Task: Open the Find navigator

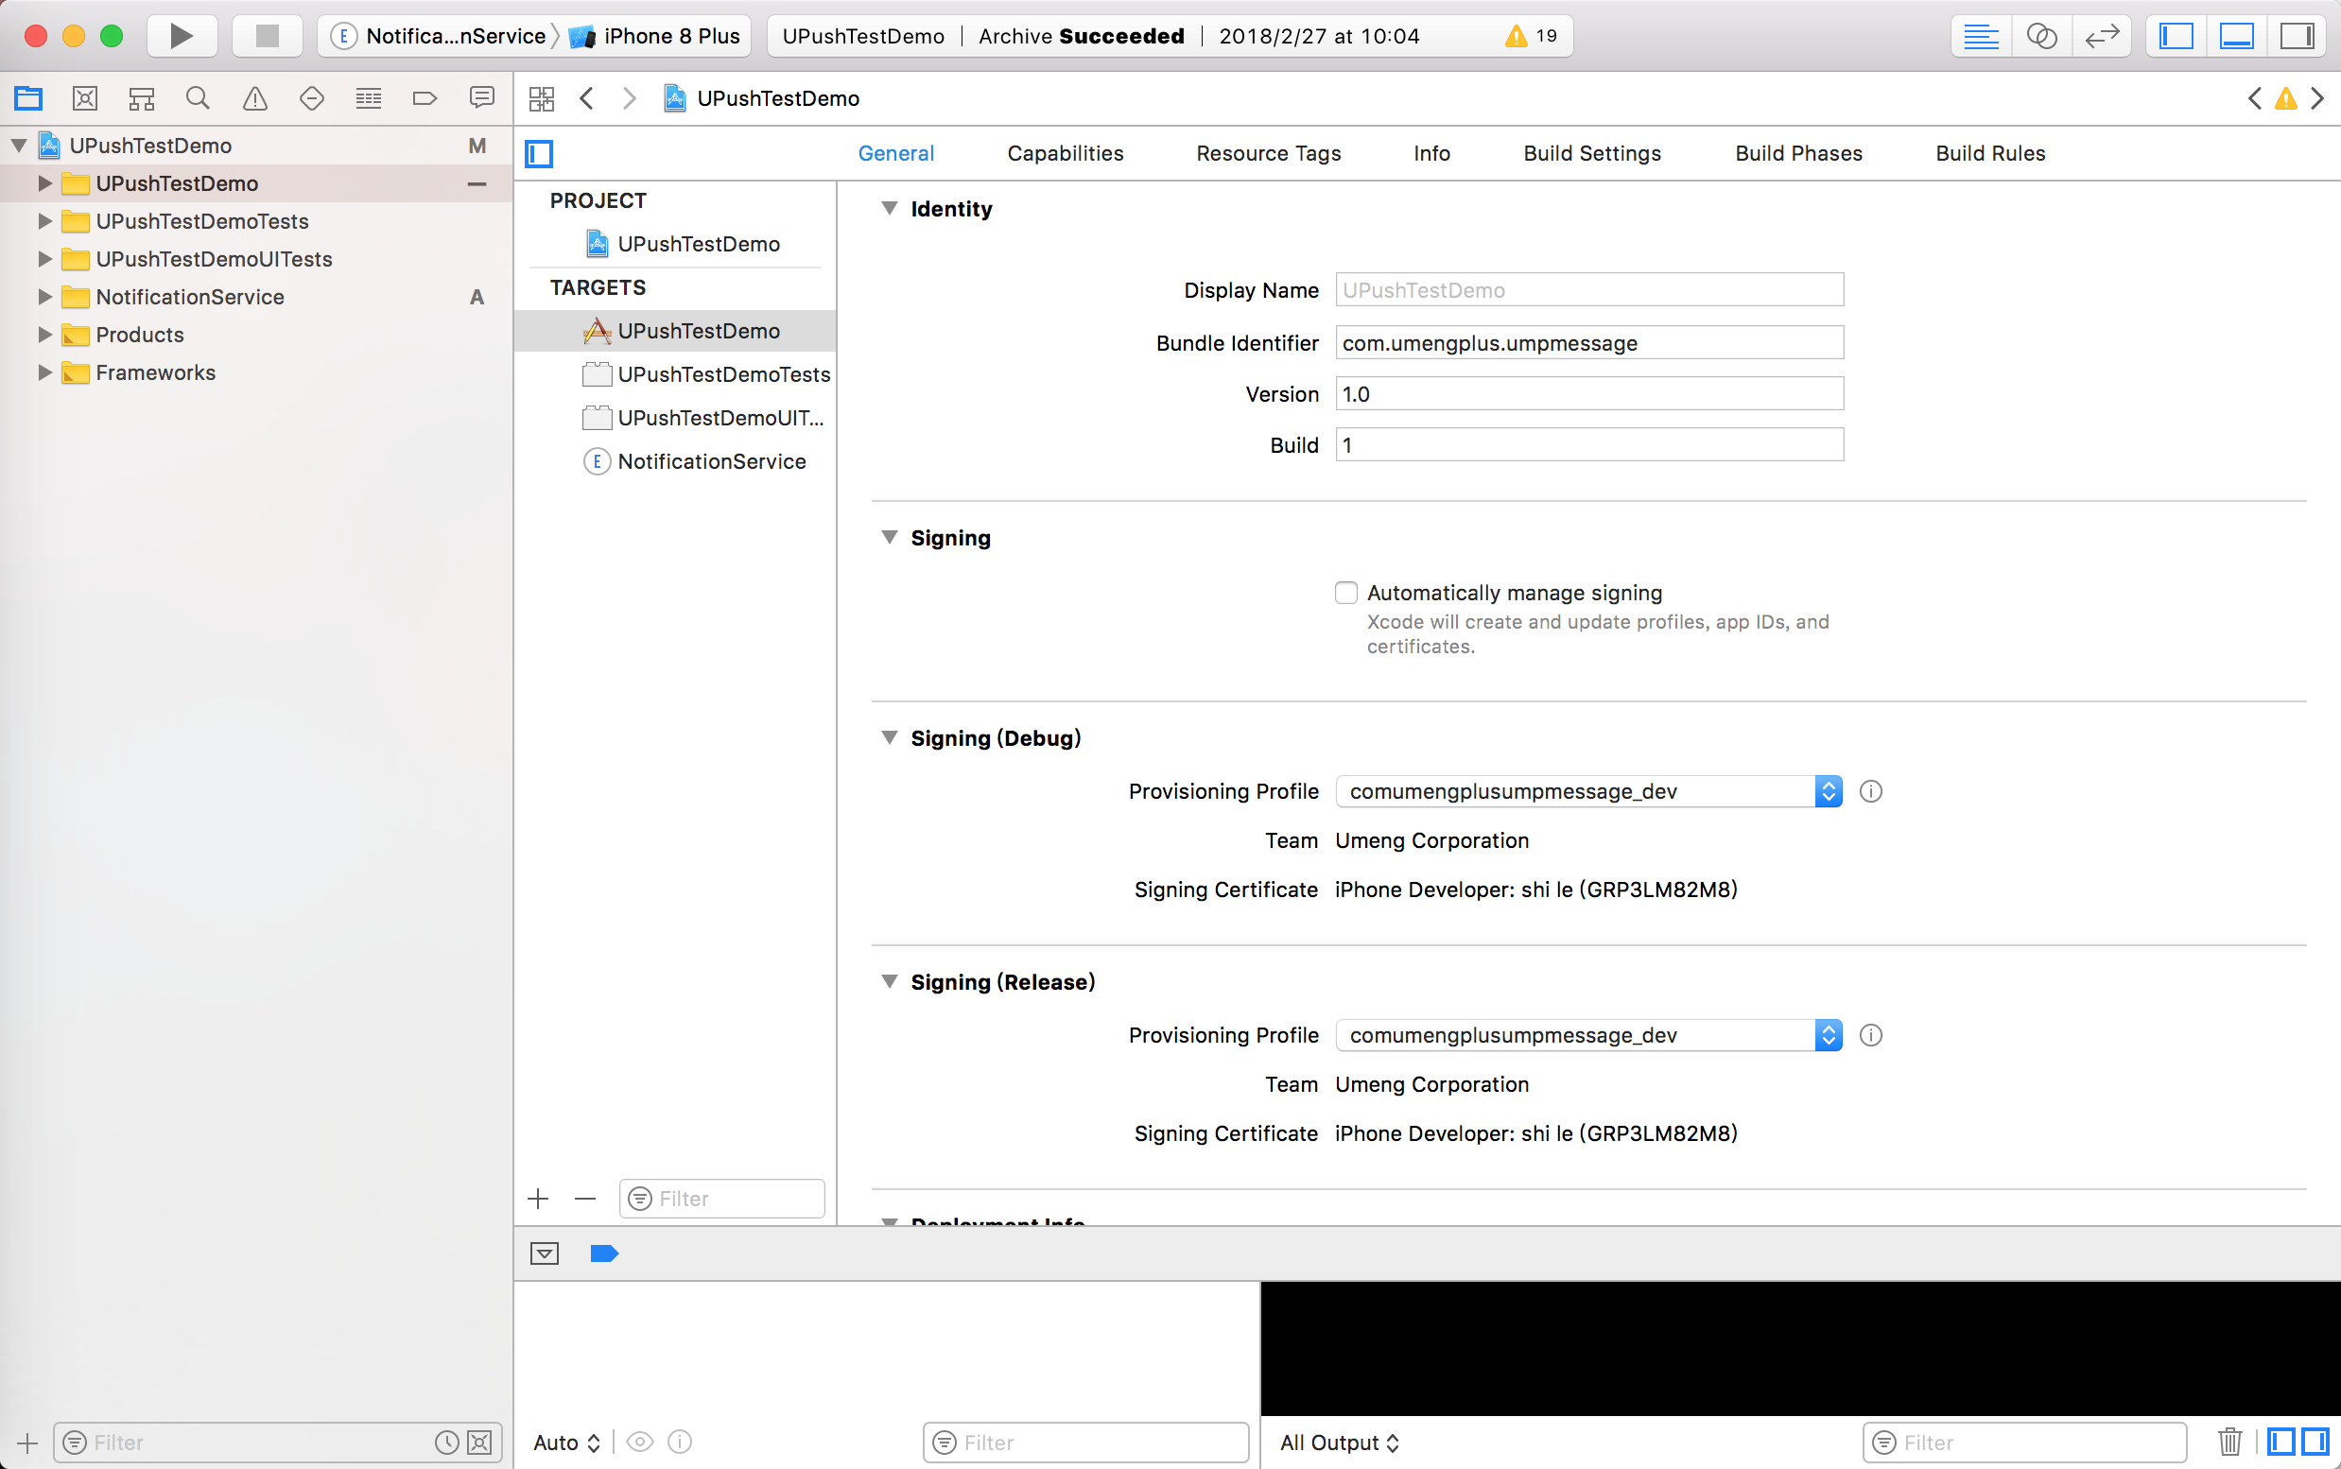Action: 199,98
